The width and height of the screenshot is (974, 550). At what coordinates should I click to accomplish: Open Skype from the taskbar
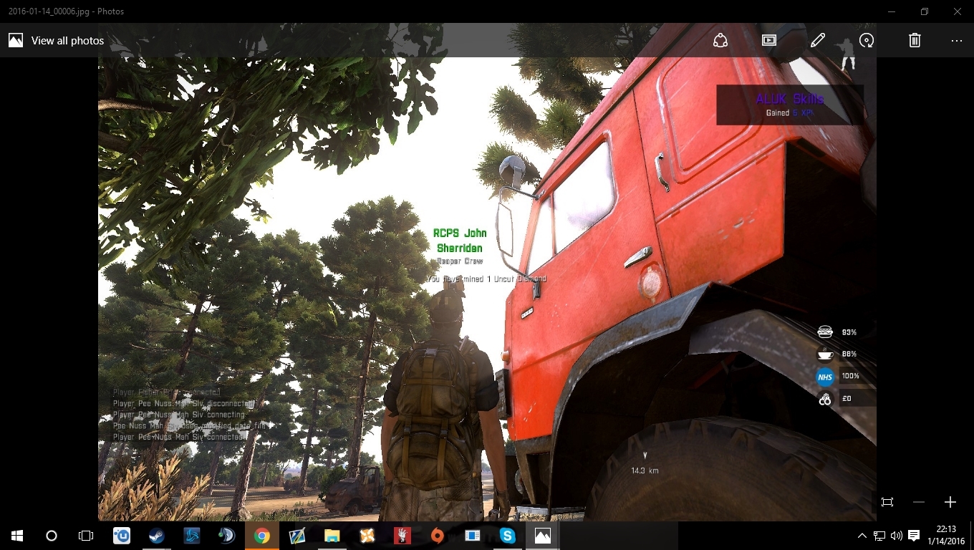[x=507, y=536]
